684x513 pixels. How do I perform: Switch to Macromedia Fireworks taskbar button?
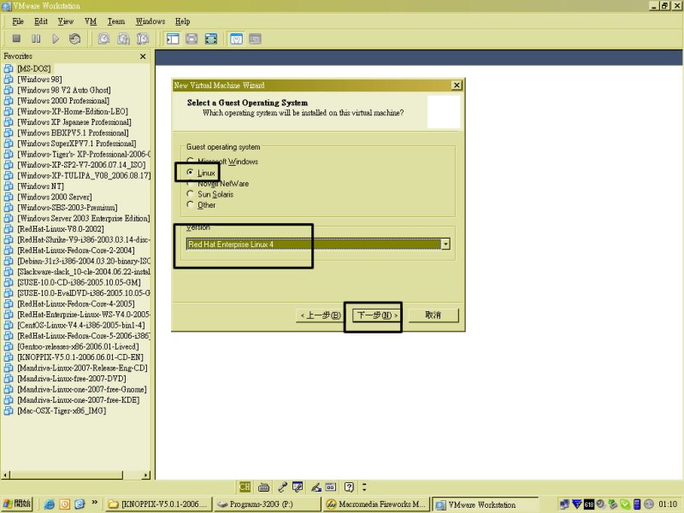[x=375, y=504]
